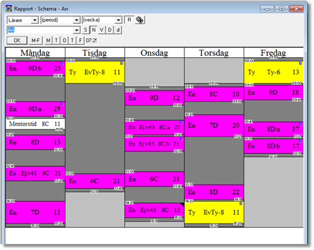Select yellow Ty EvTy-8 lesson on Tisdag
This screenshot has height=250, width=314.
coord(95,72)
